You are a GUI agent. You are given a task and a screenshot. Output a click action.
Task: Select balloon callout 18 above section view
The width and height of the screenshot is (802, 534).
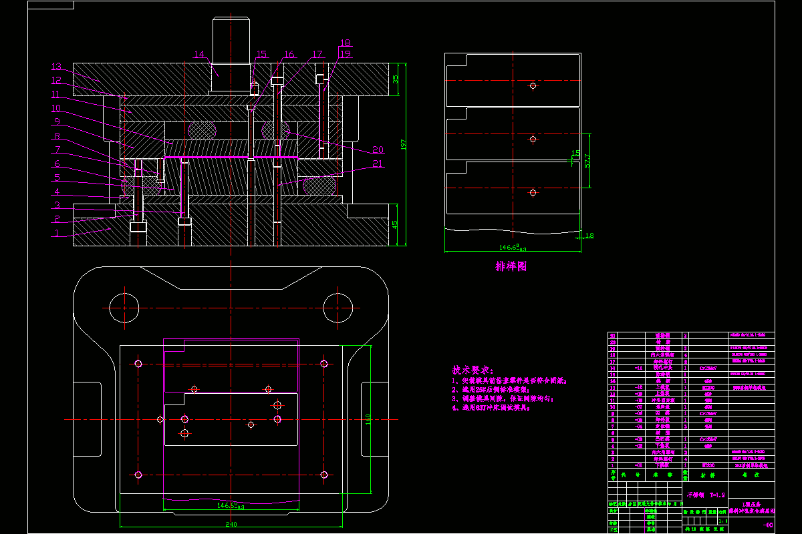(x=345, y=43)
